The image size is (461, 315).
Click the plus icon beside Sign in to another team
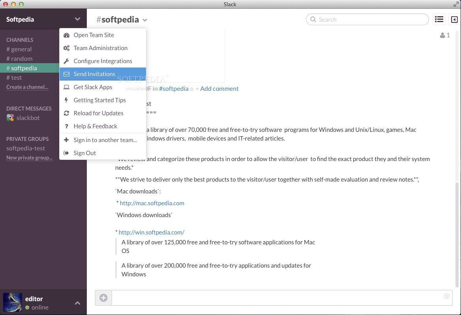pos(66,140)
